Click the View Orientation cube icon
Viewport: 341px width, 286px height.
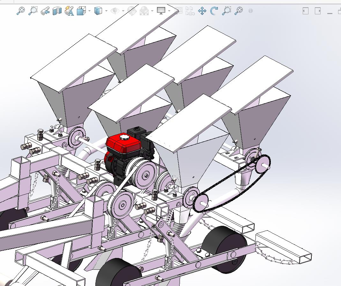(x=81, y=11)
